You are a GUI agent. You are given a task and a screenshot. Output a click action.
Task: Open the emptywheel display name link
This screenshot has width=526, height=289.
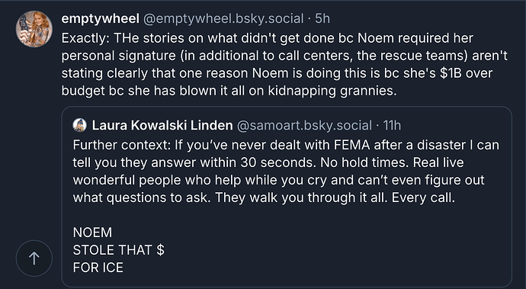coord(100,18)
